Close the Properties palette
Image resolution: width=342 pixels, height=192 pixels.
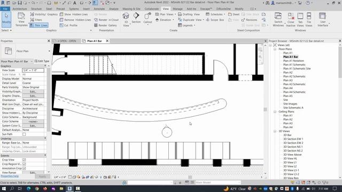(49, 41)
